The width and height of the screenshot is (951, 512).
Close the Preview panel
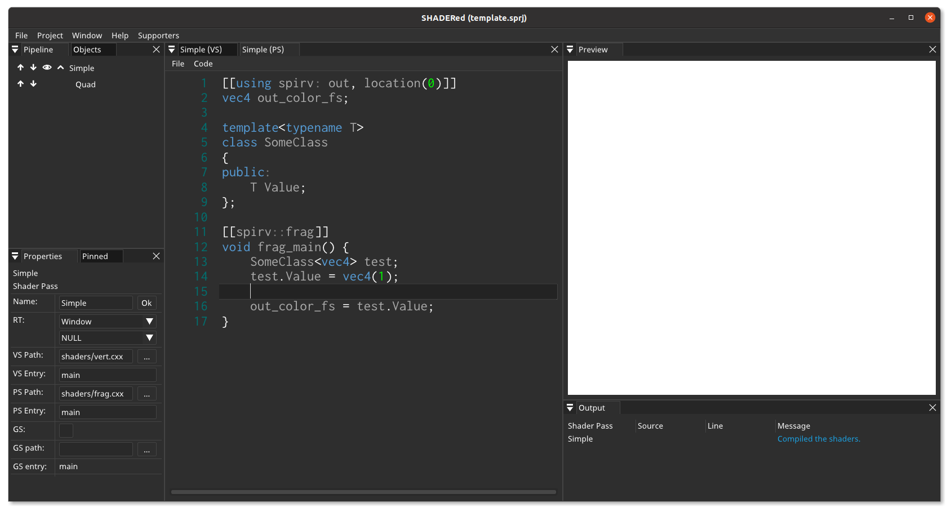pos(933,50)
